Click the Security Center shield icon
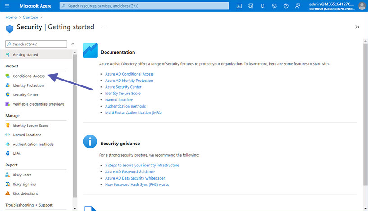Screen dimensions: 368x211 click(8, 94)
